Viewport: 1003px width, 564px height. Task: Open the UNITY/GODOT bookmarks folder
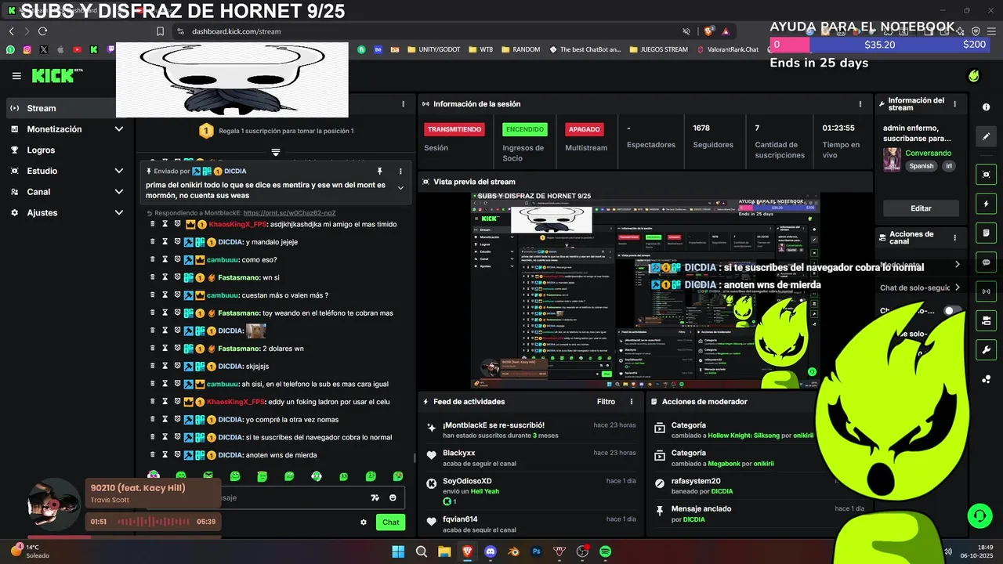coord(433,49)
